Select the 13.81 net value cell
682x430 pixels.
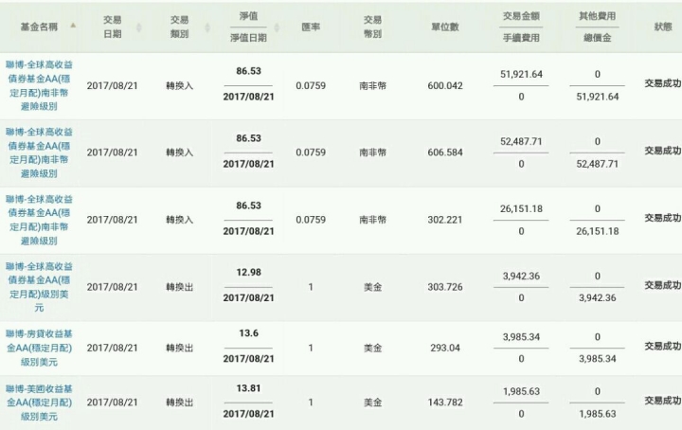248,388
